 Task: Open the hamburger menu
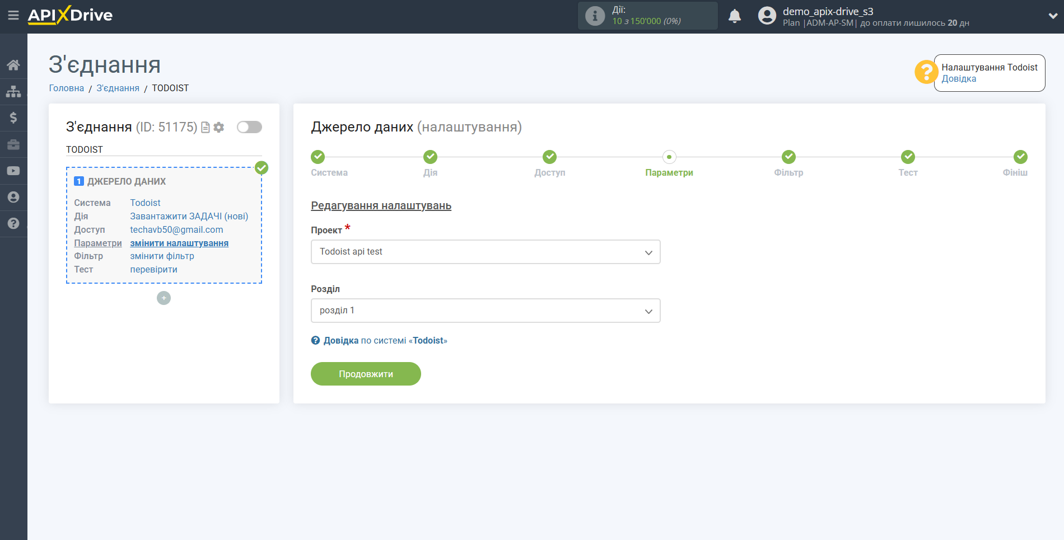(x=13, y=15)
